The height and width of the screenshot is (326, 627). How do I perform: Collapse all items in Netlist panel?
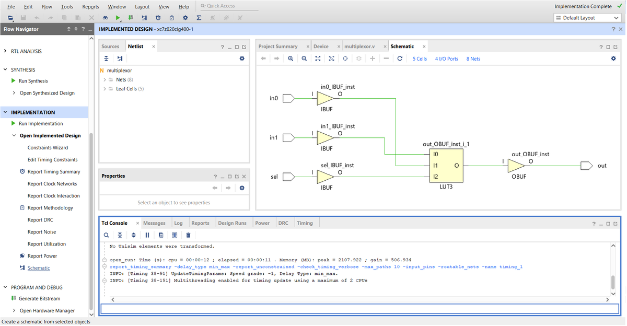[x=106, y=59]
